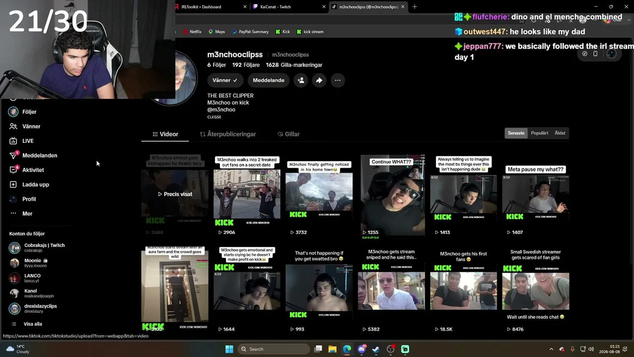Click the add-friend person icon on profile
This screenshot has height=357, width=634.
301,80
